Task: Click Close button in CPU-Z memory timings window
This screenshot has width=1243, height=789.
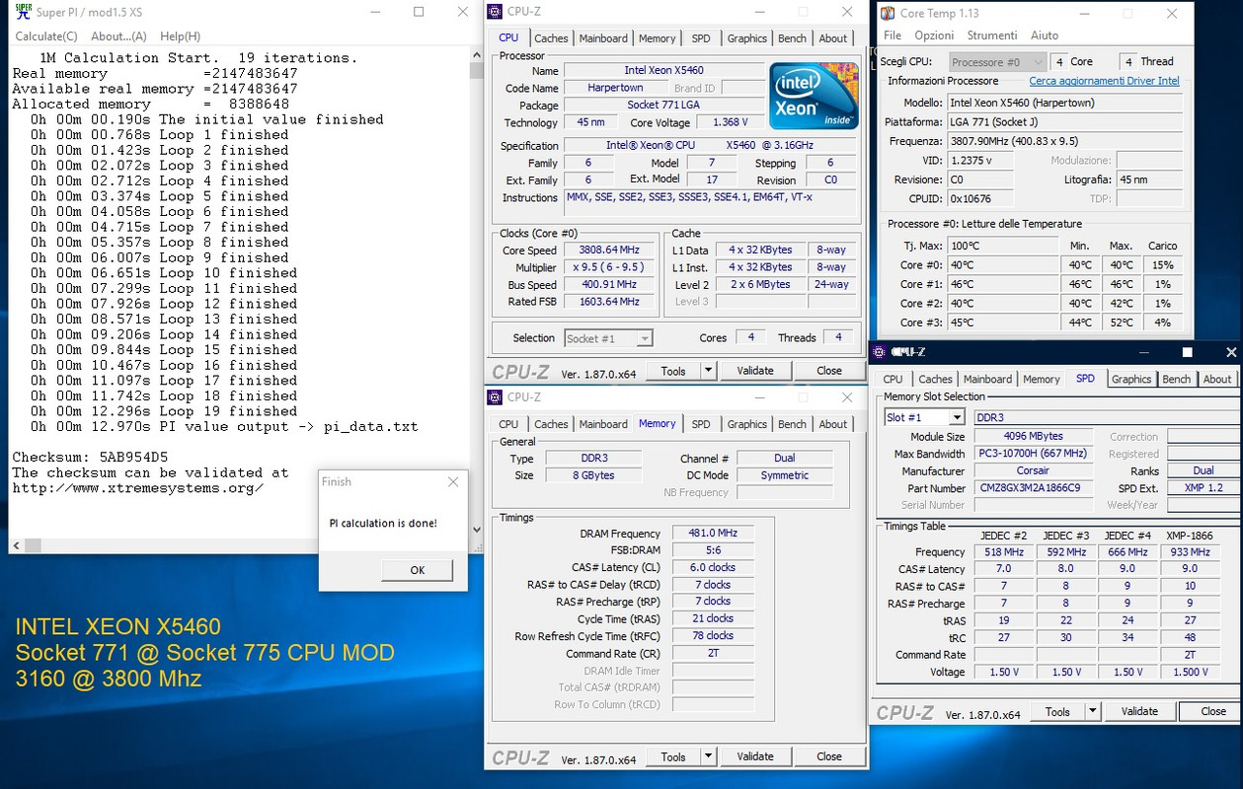Action: pyautogui.click(x=829, y=756)
